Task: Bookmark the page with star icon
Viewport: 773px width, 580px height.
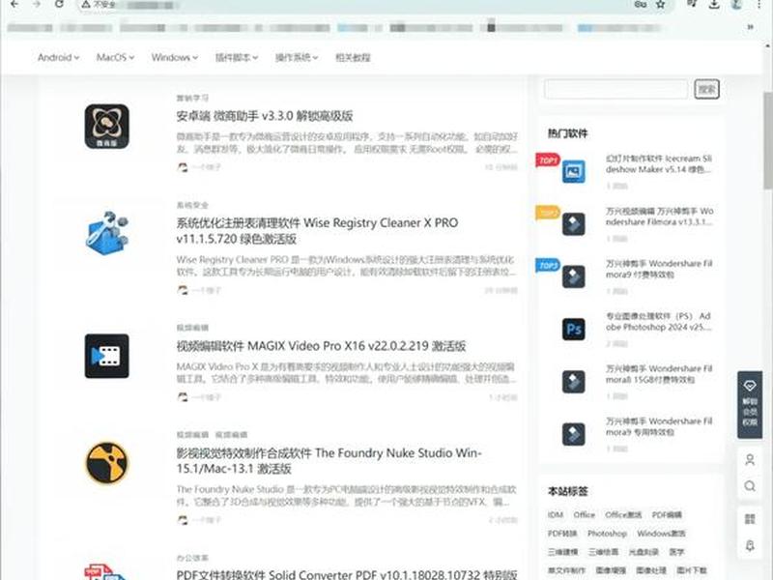Action: [x=661, y=4]
